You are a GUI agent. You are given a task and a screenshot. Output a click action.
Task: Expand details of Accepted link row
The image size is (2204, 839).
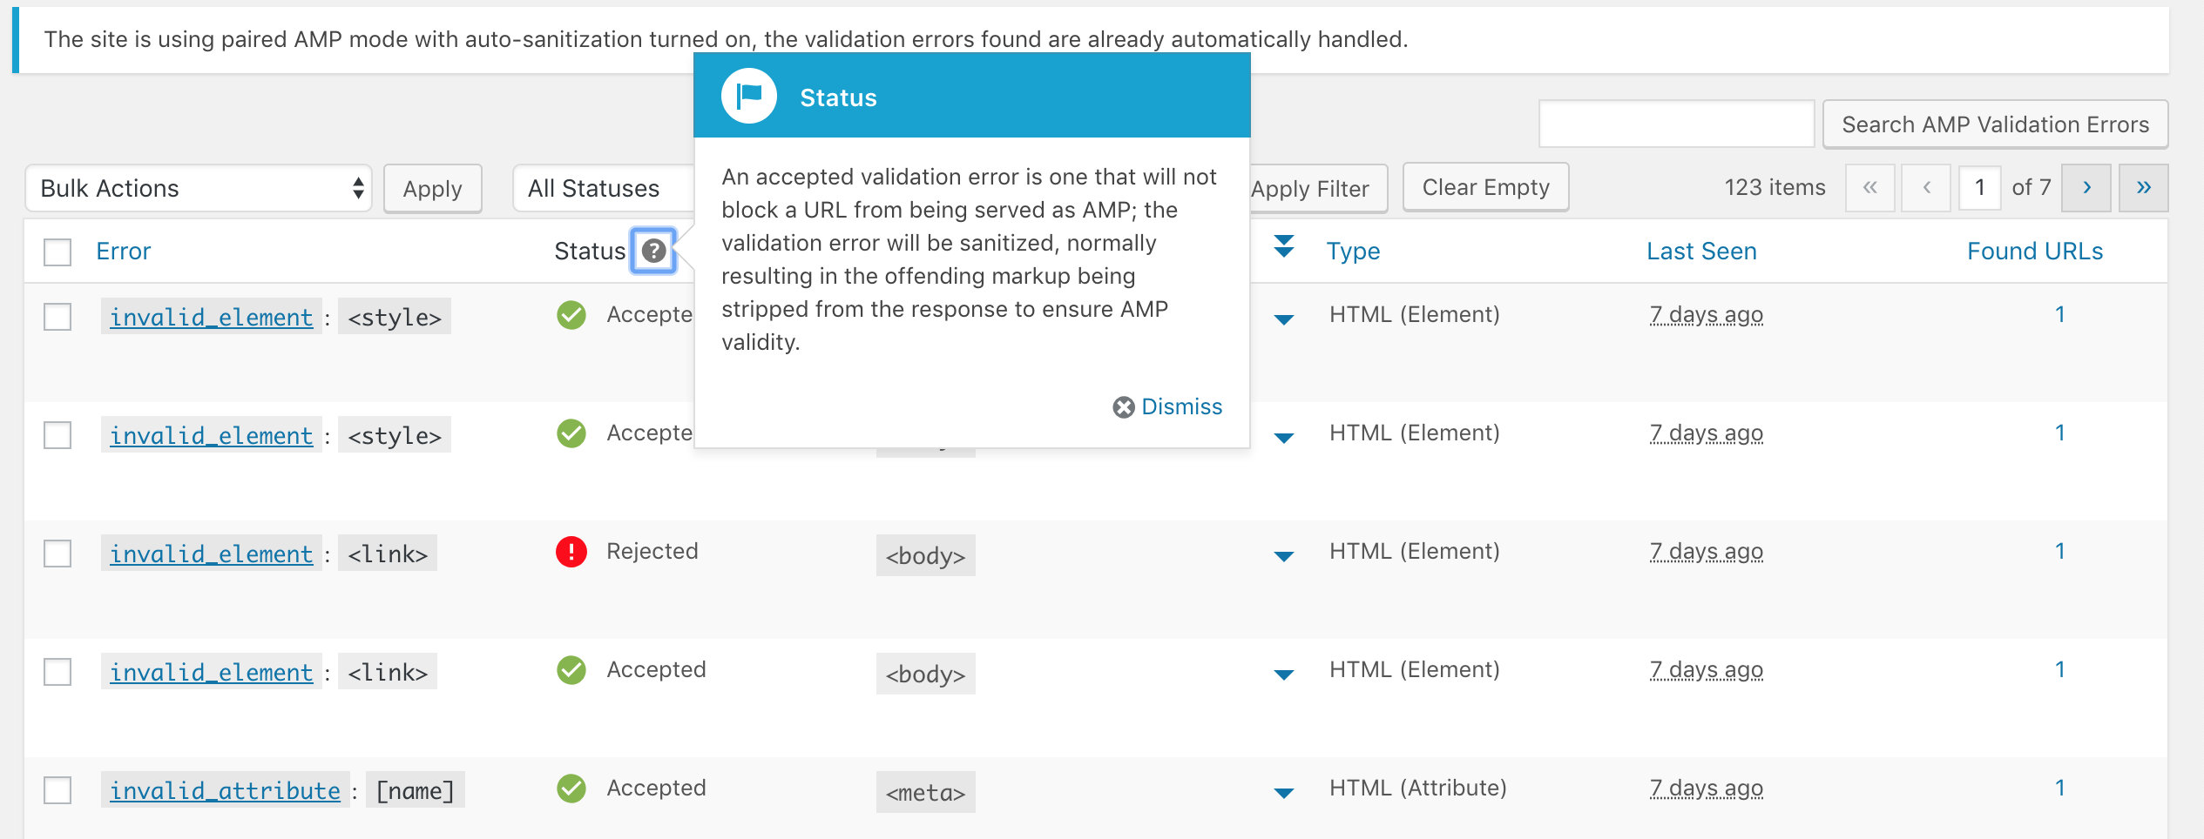tap(1283, 675)
